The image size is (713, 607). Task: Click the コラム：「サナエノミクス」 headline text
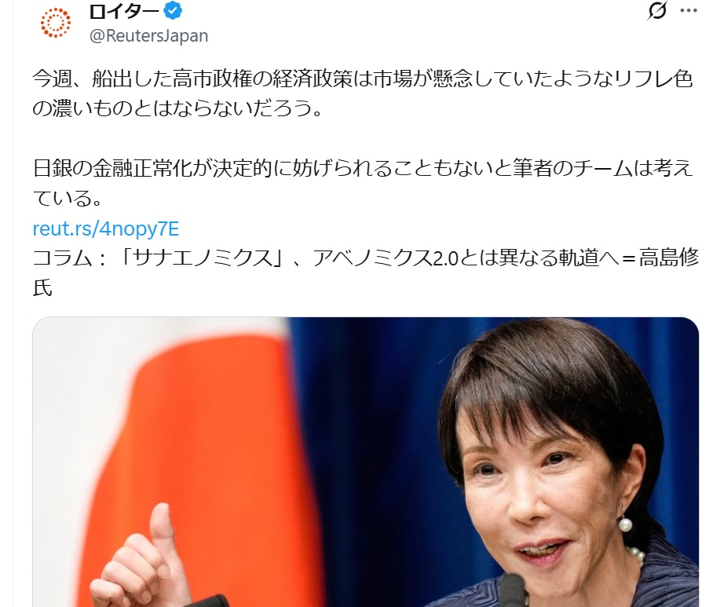[x=365, y=272]
